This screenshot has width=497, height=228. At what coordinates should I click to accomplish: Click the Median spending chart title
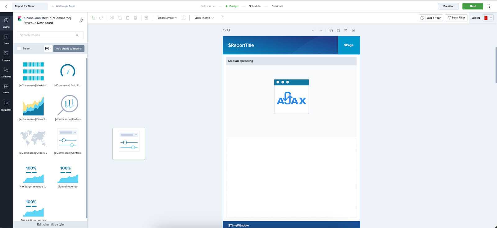[241, 61]
